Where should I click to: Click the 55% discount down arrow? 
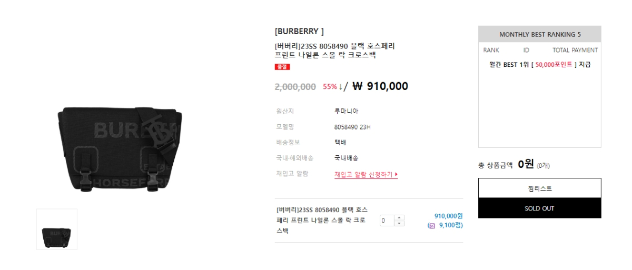[x=340, y=87]
